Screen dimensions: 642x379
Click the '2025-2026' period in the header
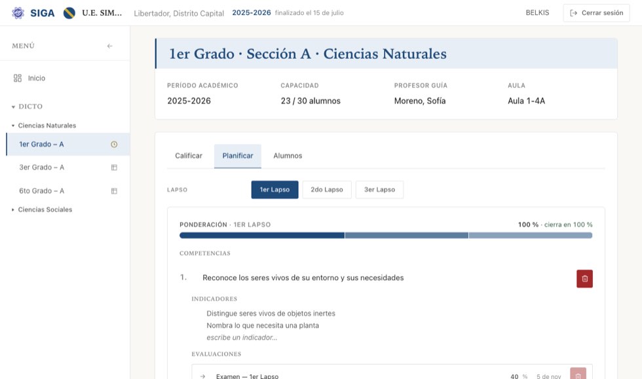click(252, 12)
